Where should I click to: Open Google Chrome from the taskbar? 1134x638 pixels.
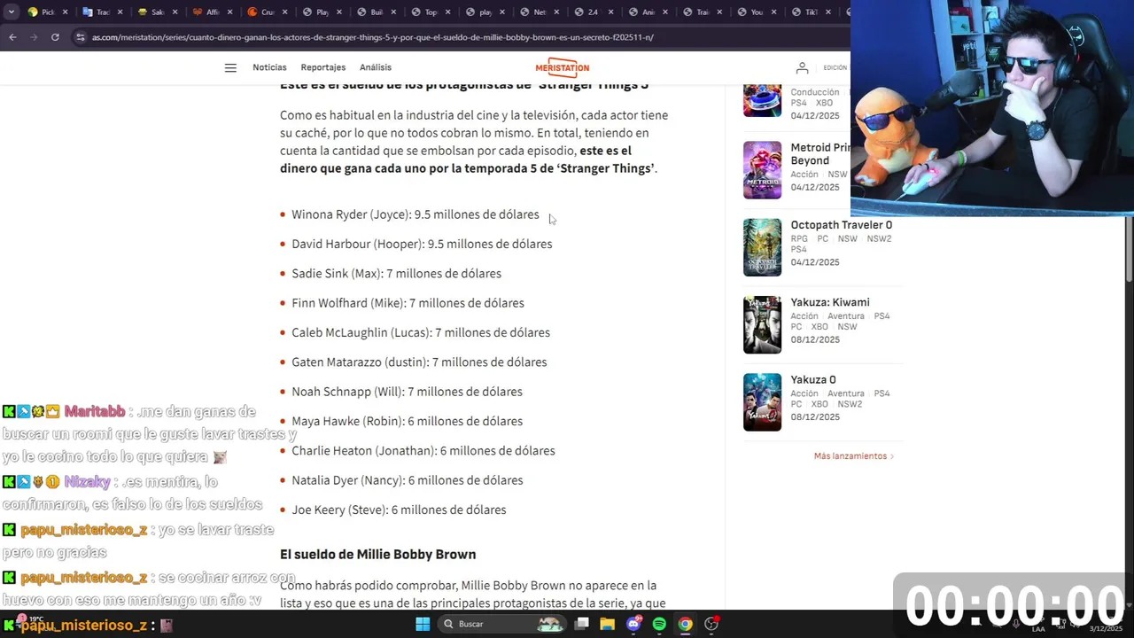tap(685, 624)
